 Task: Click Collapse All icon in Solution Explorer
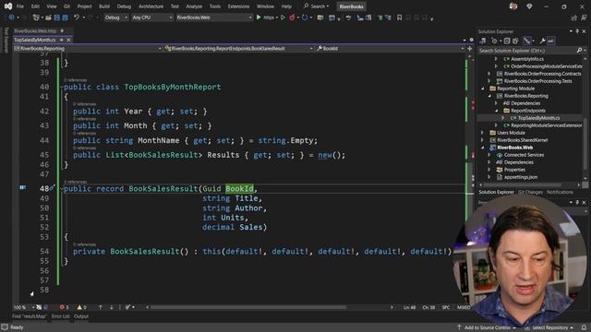pyautogui.click(x=507, y=41)
